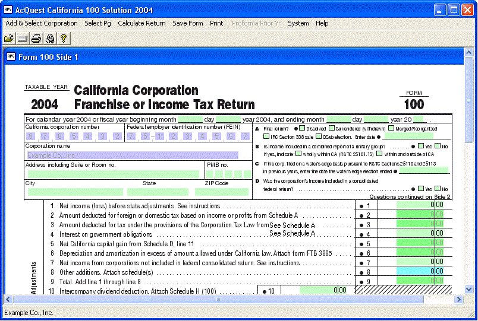Check wholly within CA checkbox
The height and width of the screenshot is (321, 478).
tap(298, 154)
